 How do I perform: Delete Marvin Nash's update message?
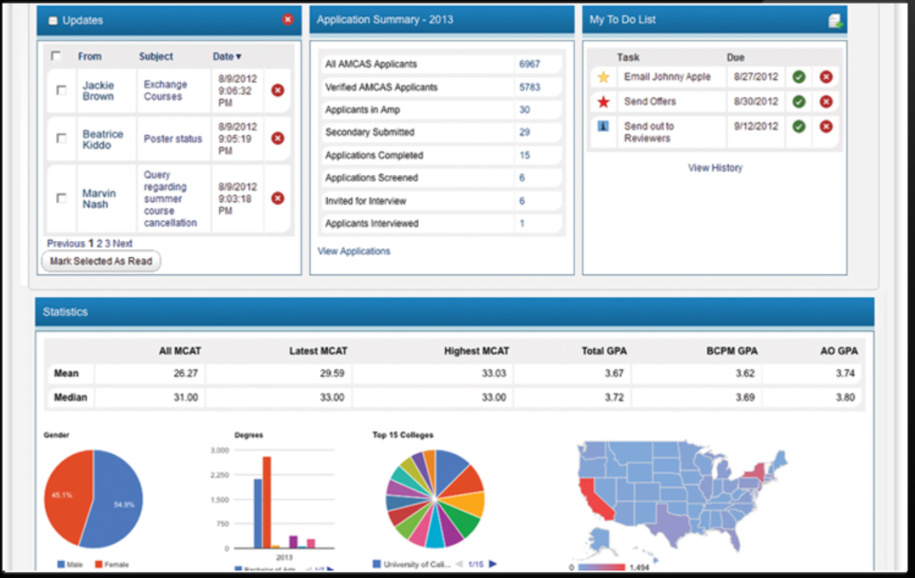(276, 198)
